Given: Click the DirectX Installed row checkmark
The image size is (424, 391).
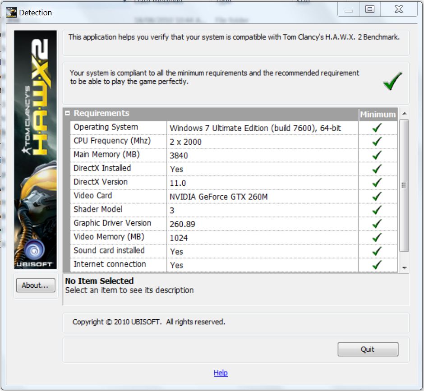Looking at the screenshot, I should pyautogui.click(x=377, y=169).
